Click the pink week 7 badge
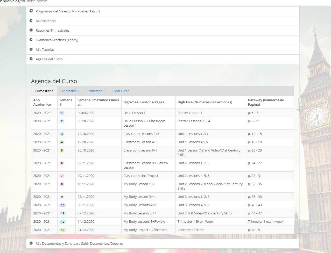Viewport: 331px width, 253px height. pyautogui.click(x=62, y=176)
